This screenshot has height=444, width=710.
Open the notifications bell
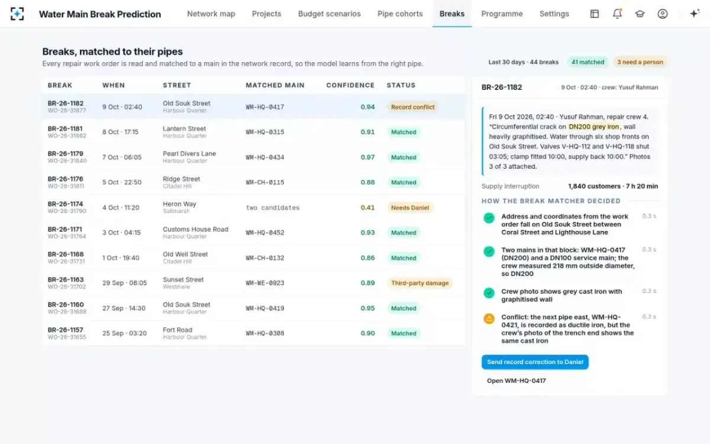pos(617,14)
